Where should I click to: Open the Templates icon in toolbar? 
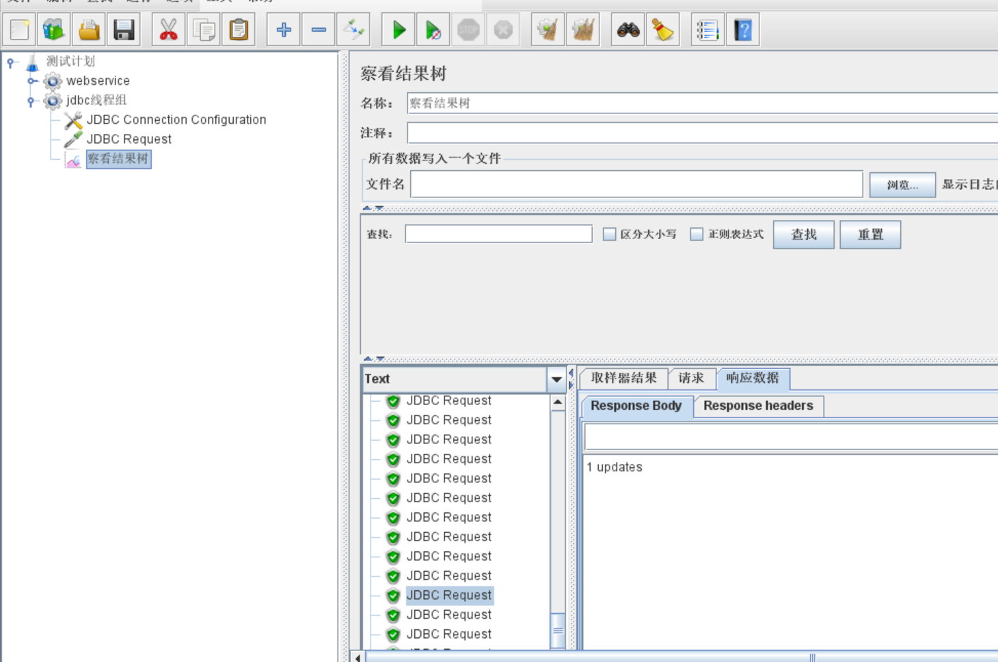54,30
